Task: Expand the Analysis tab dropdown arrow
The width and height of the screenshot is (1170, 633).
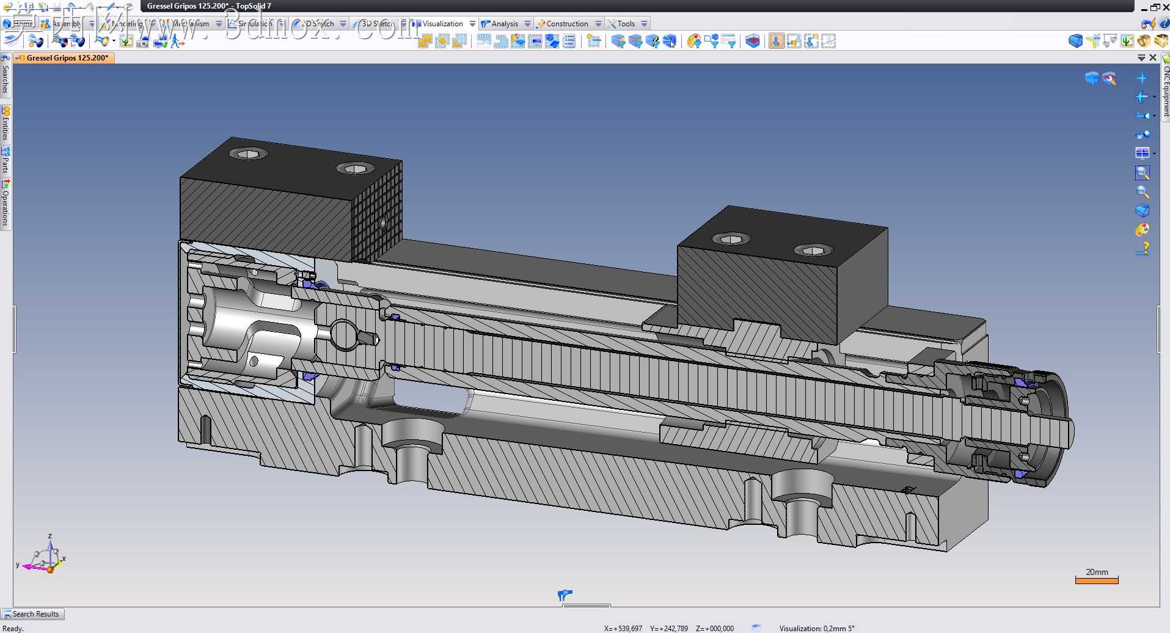Action: click(x=527, y=24)
